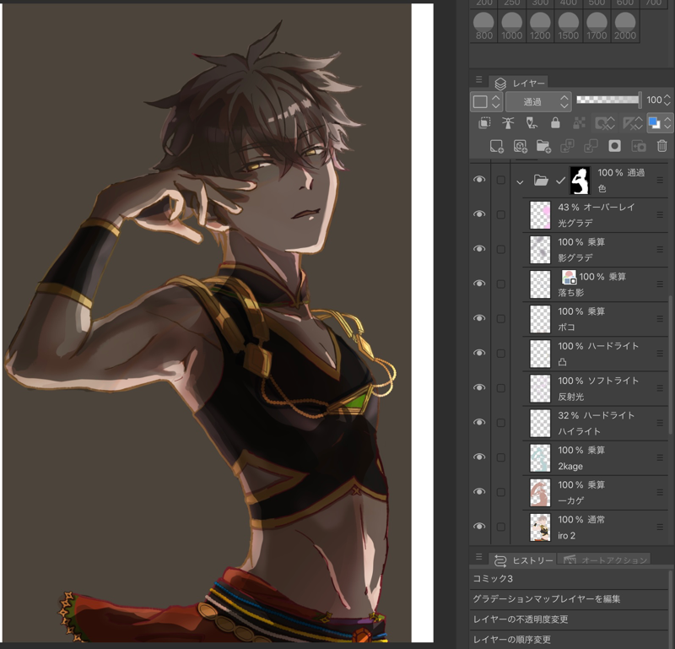The image size is (675, 649).
Task: Tick the checkbox beside 2kage layer
Action: pos(500,457)
